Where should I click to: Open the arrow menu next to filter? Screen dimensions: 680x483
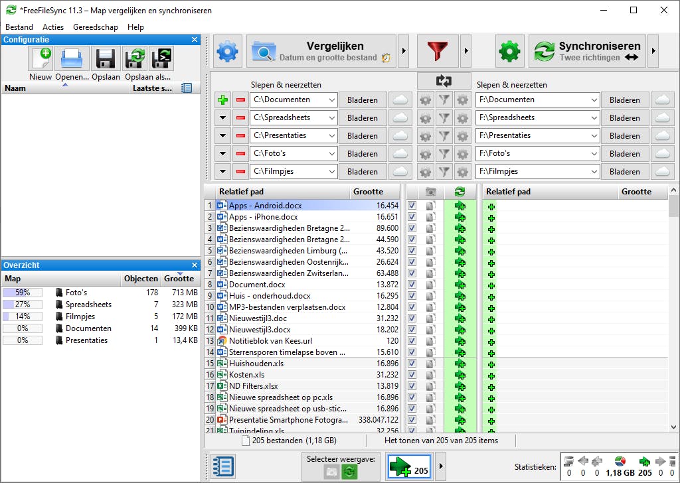coord(466,52)
